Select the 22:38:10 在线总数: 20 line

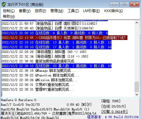pos(57,66)
